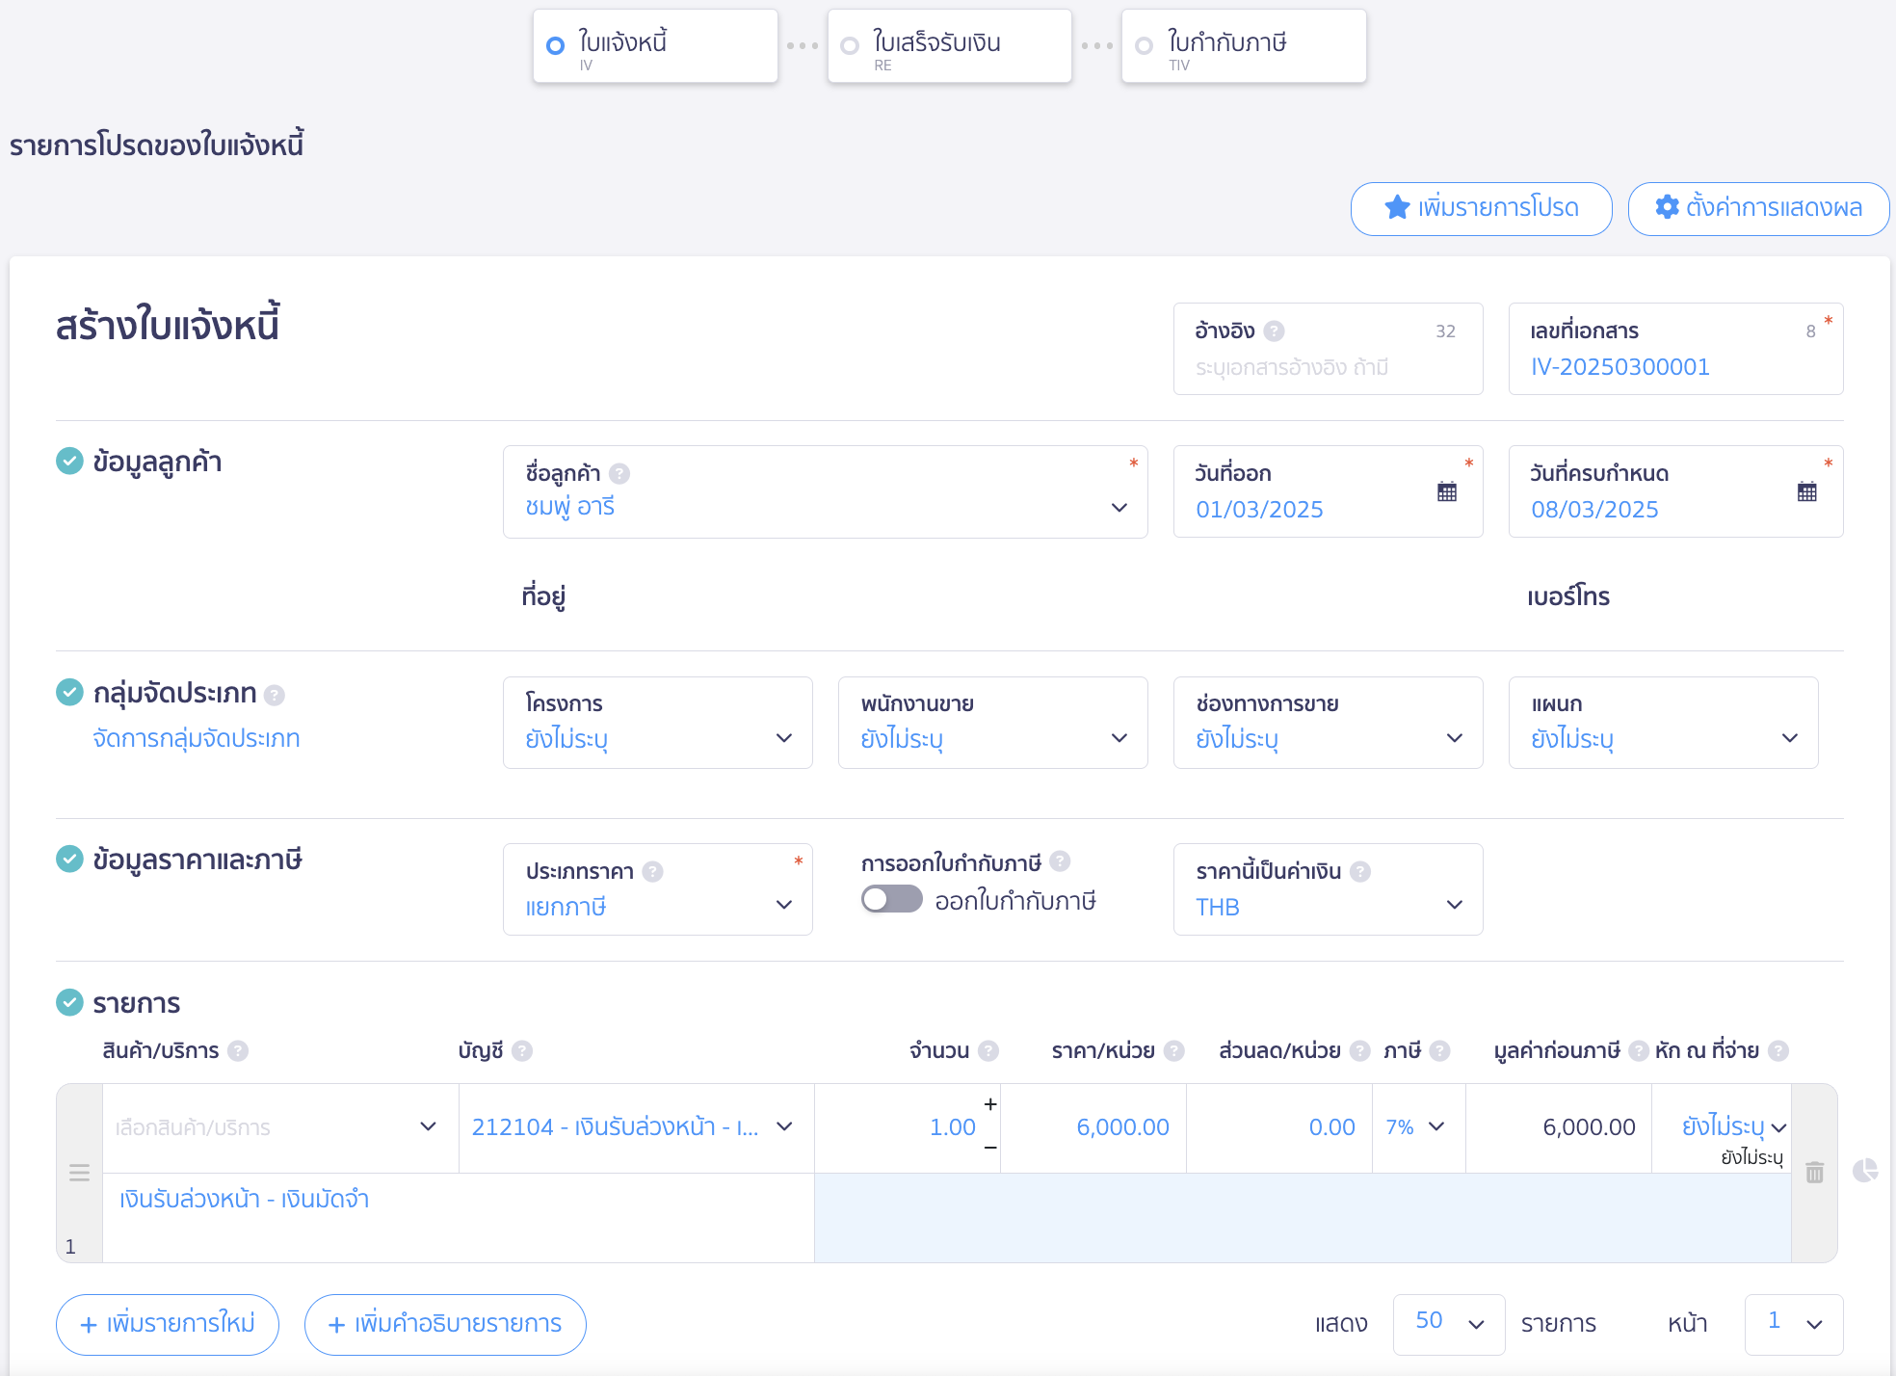
Task: Expand the ช่องทางการขาย dropdown
Action: click(1328, 723)
